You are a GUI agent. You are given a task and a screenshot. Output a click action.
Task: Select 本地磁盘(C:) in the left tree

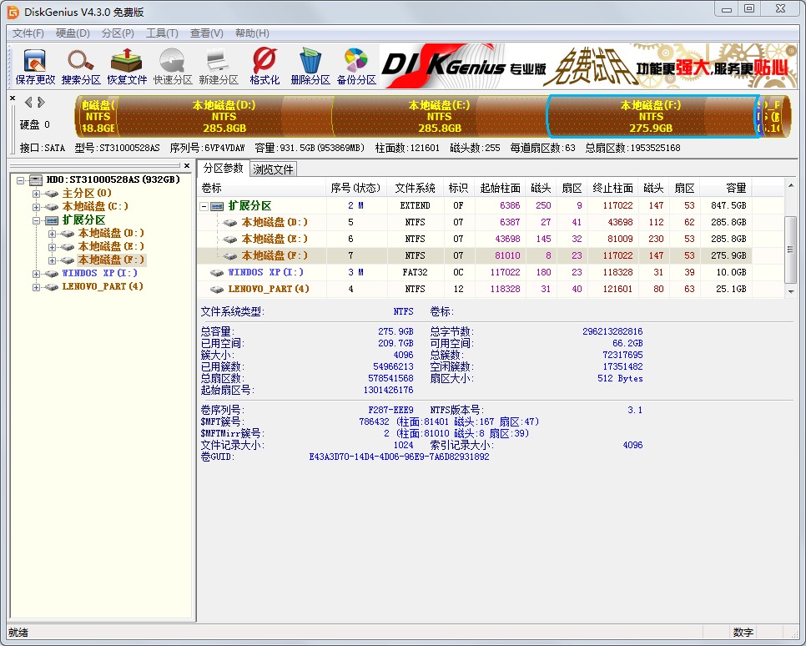click(x=95, y=207)
